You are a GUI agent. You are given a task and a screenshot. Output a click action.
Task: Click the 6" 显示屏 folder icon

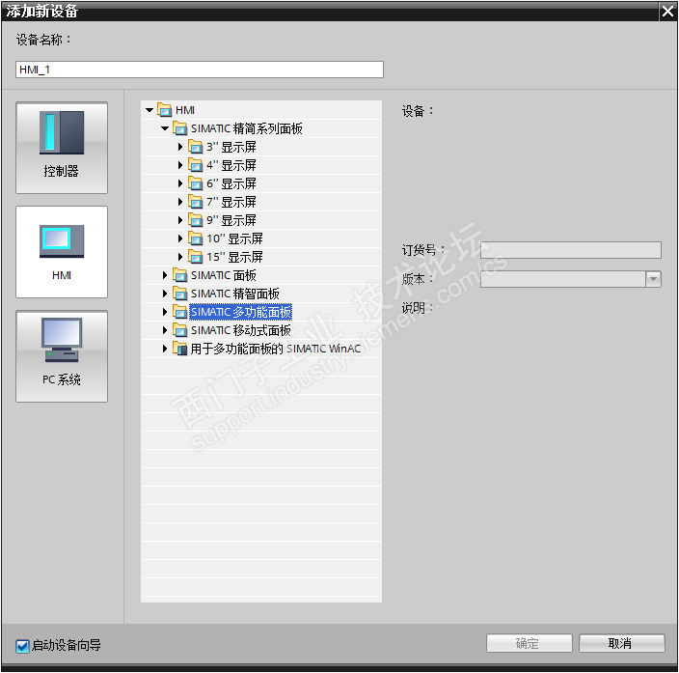tap(195, 183)
